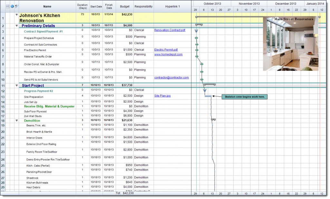Click the sort order arrows icon
This screenshot has height=199, width=330.
point(16,6)
